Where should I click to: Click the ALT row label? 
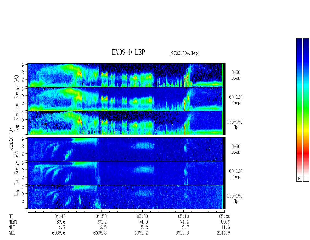pyautogui.click(x=12, y=233)
